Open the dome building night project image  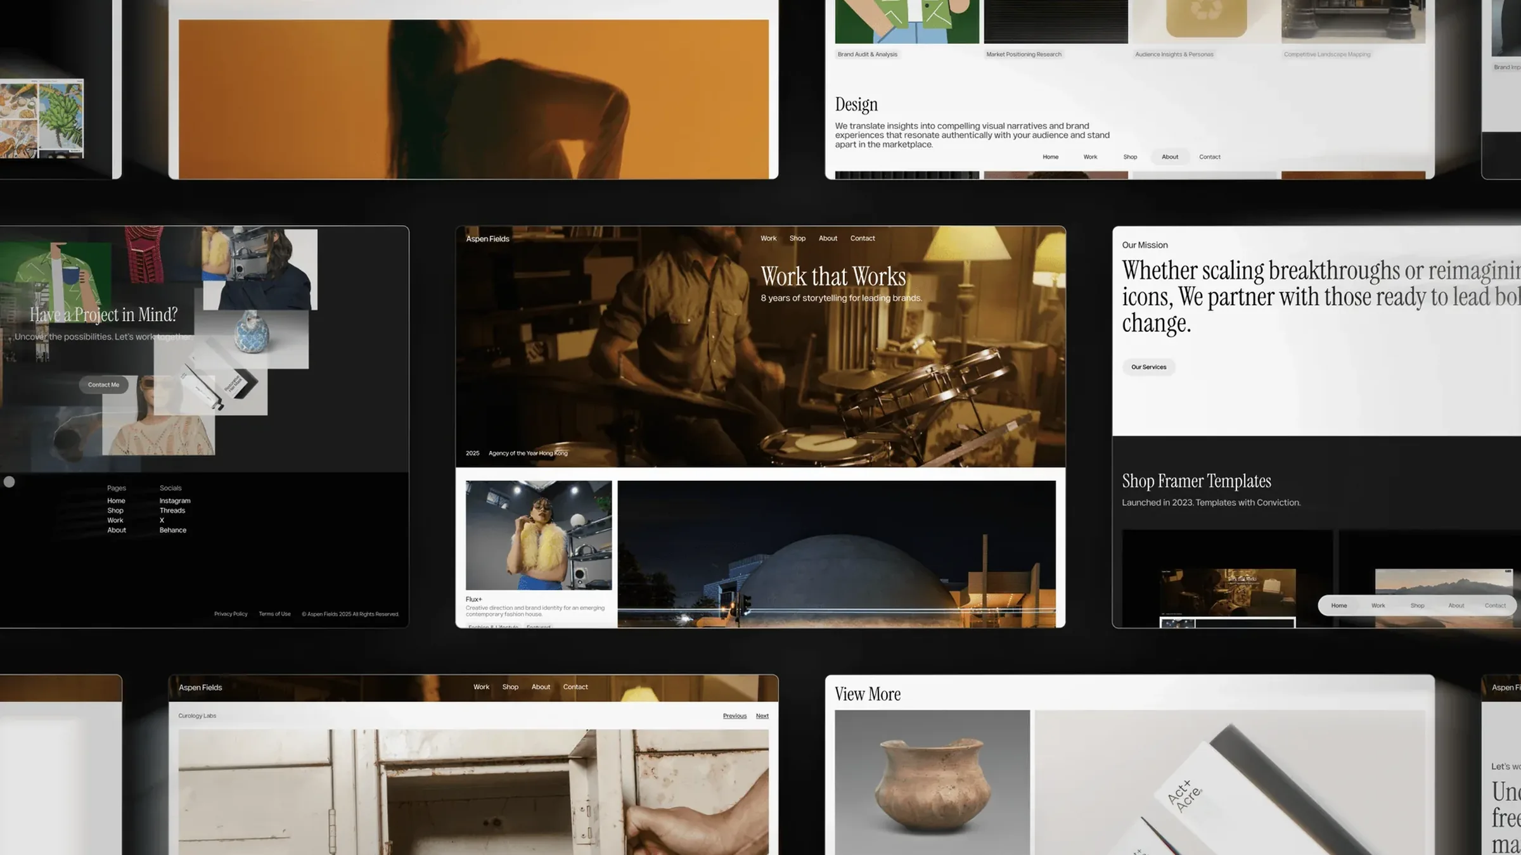pos(837,554)
